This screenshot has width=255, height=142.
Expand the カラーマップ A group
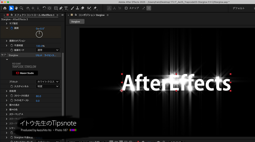7,114
